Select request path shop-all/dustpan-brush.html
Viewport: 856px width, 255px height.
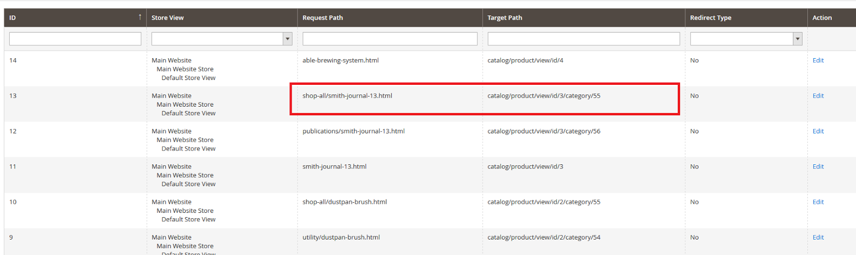pyautogui.click(x=345, y=202)
